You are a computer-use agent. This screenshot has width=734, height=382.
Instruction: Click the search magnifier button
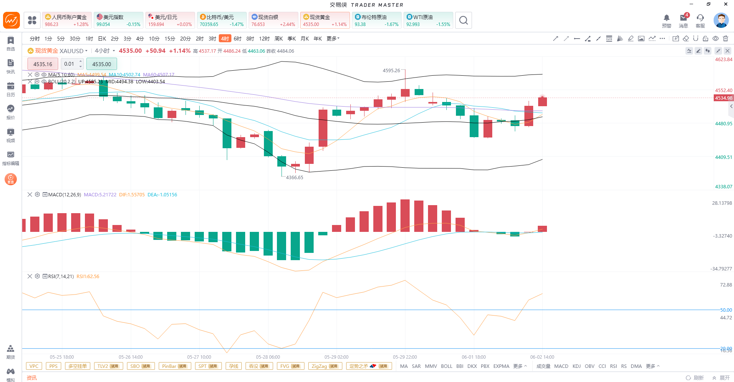[x=464, y=20]
